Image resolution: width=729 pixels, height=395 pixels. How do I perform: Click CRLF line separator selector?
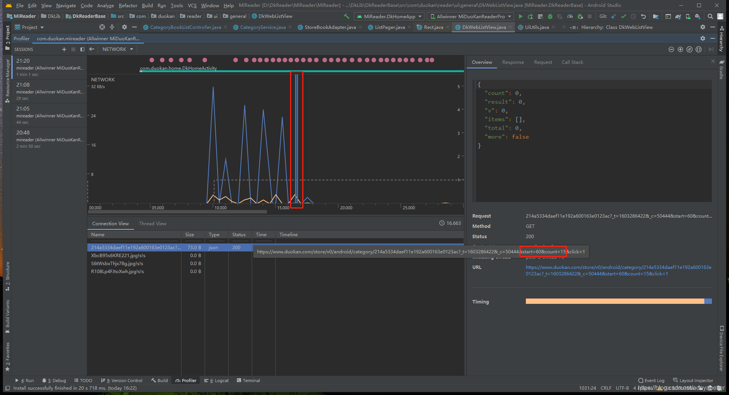pyautogui.click(x=606, y=388)
